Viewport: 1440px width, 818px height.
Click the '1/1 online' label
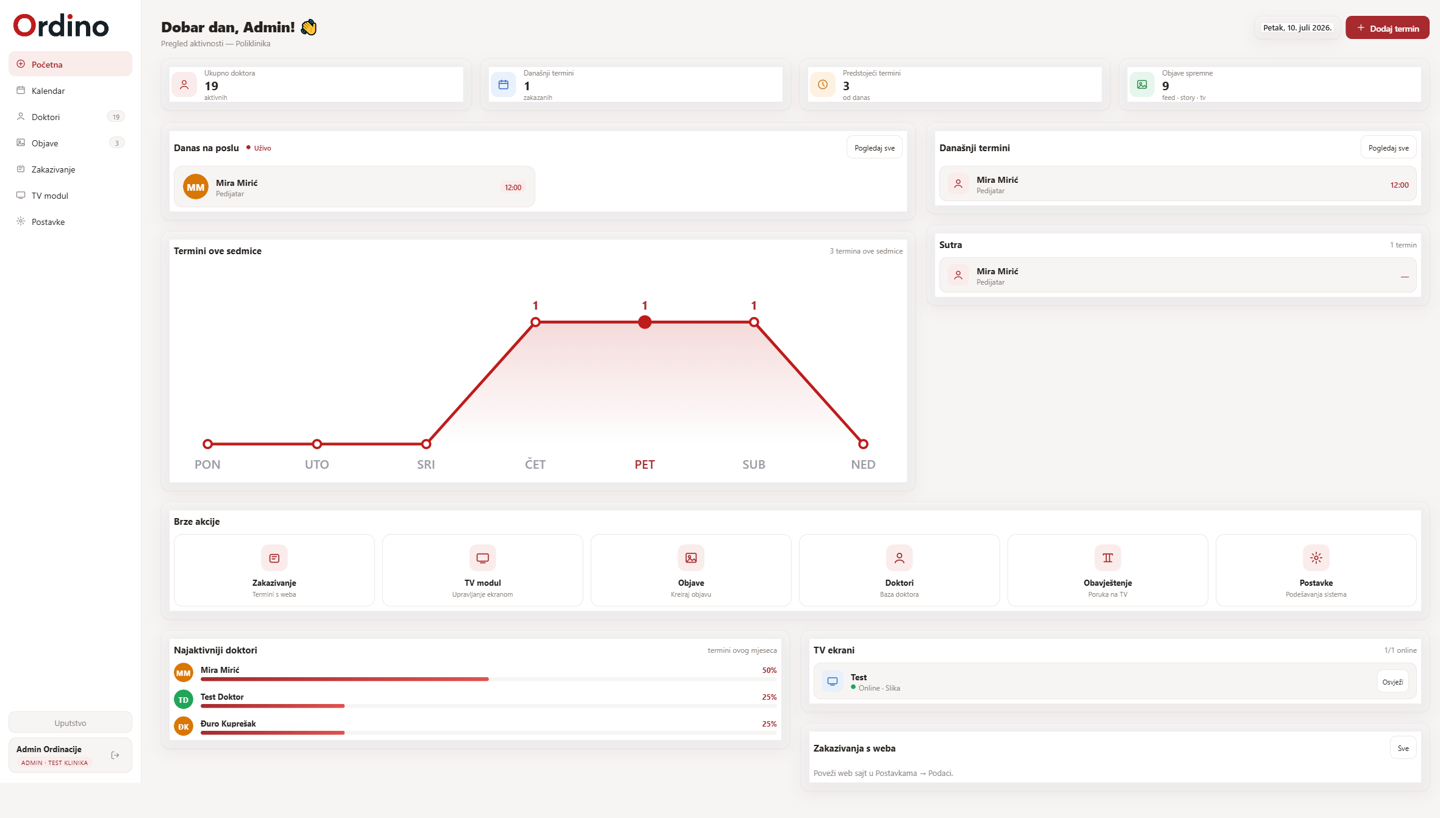(x=1400, y=650)
